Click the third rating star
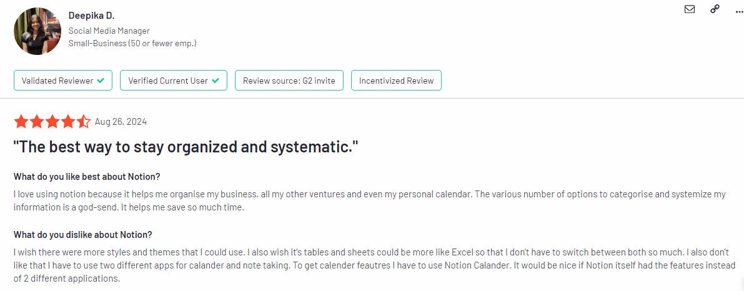This screenshot has height=291, width=744. click(52, 122)
